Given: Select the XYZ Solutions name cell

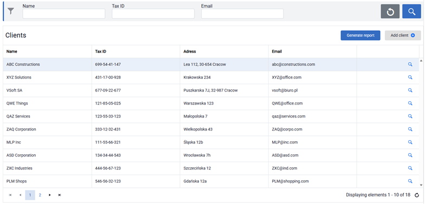Looking at the screenshot, I should [48, 77].
